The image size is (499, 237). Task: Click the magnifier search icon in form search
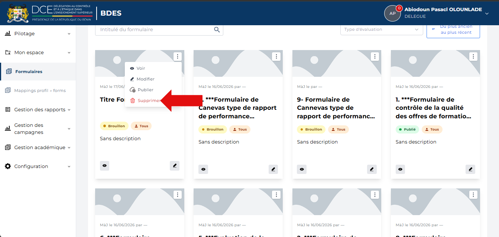pyautogui.click(x=217, y=30)
